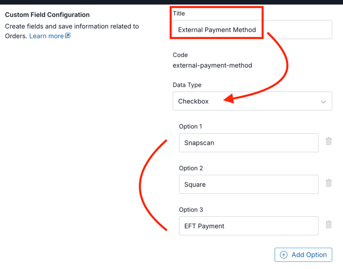Click the Option 3 label
Image resolution: width=343 pixels, height=269 pixels.
point(191,209)
